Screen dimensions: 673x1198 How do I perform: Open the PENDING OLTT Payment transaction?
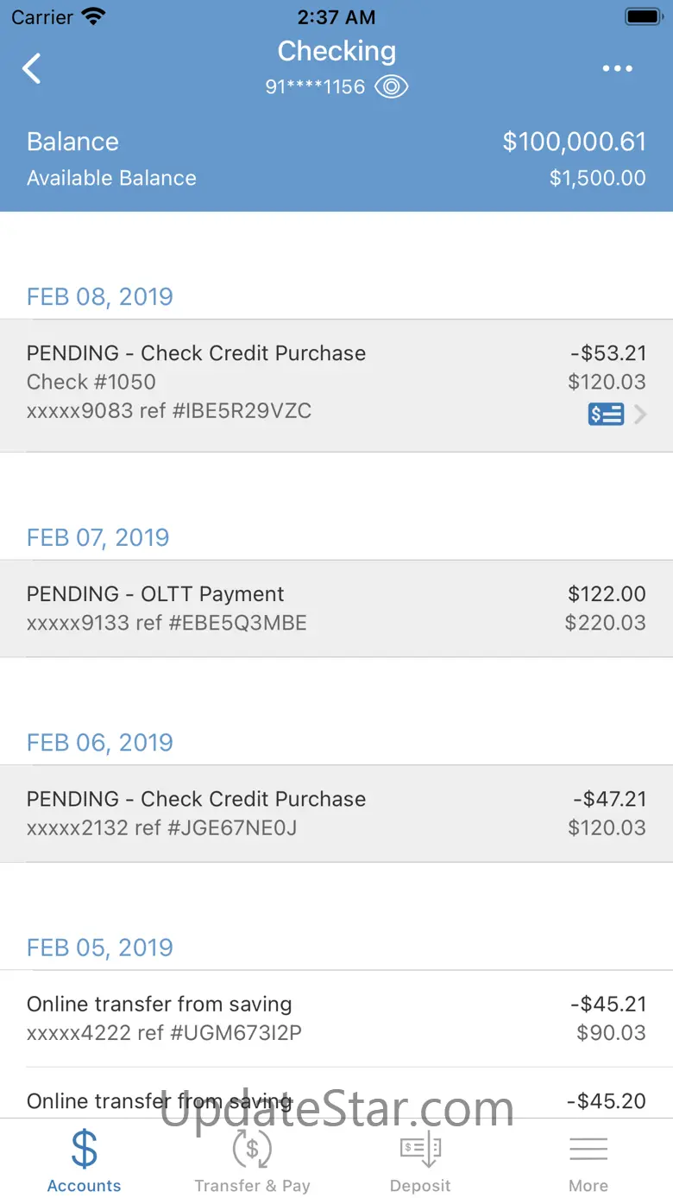point(336,608)
